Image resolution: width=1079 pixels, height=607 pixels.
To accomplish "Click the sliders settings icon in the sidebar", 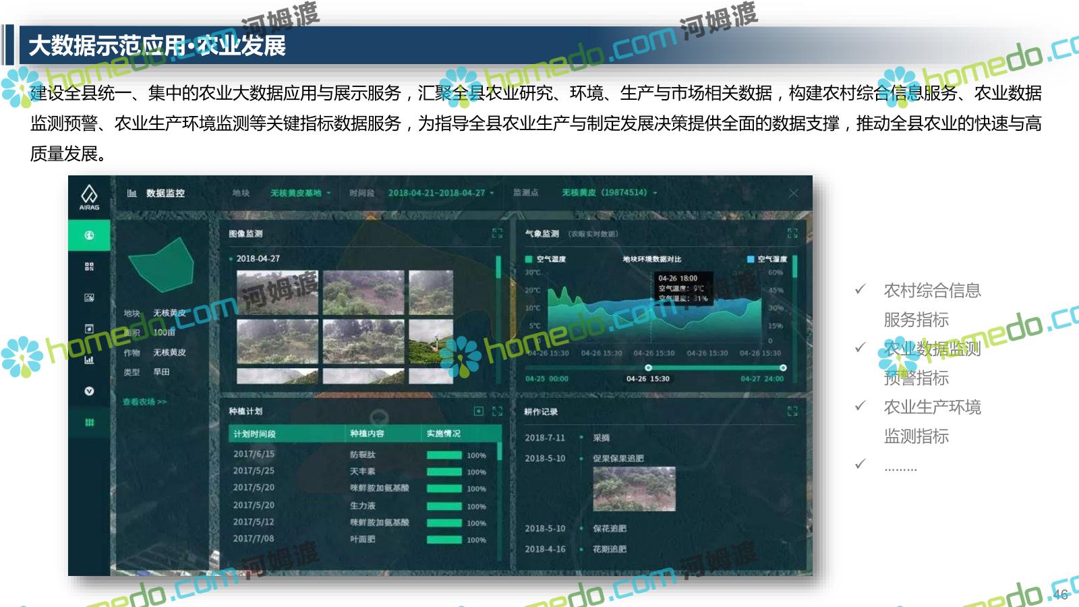I will coord(89,422).
